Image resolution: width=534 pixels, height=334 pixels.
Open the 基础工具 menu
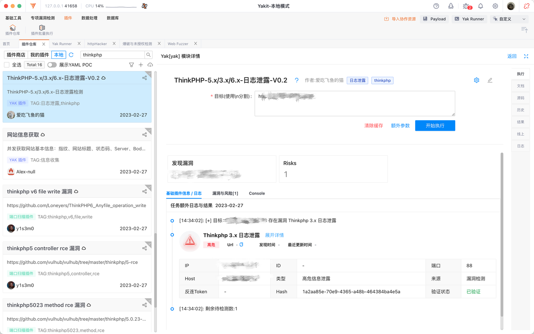click(x=13, y=18)
